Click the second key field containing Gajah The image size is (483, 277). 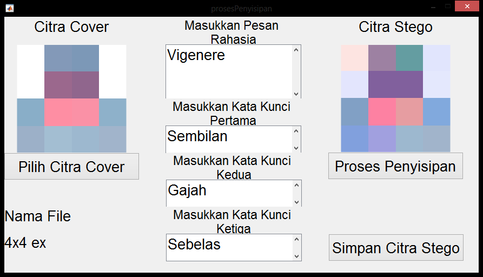tap(229, 193)
